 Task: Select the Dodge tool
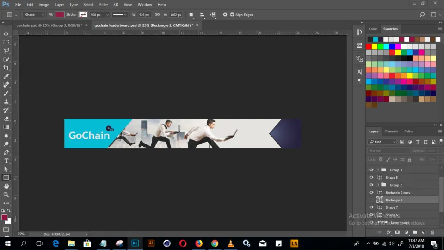[6, 144]
